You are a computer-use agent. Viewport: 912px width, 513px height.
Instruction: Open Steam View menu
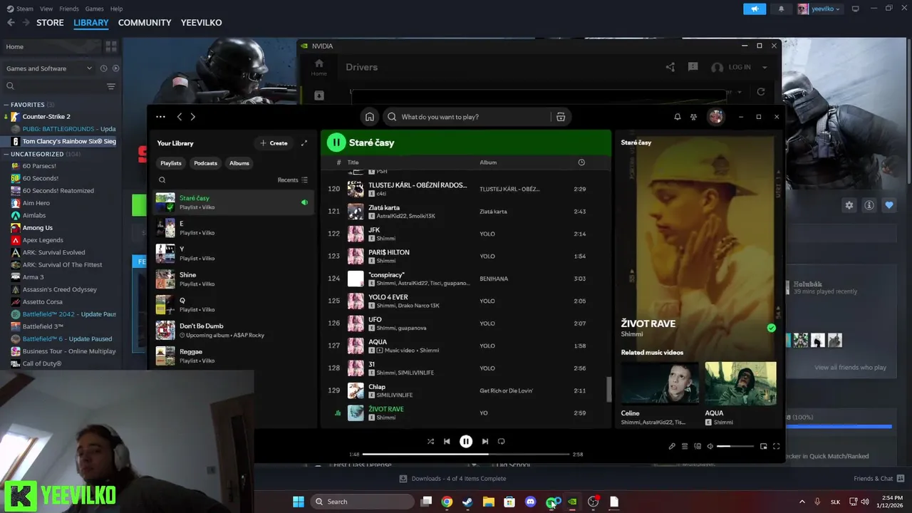46,9
